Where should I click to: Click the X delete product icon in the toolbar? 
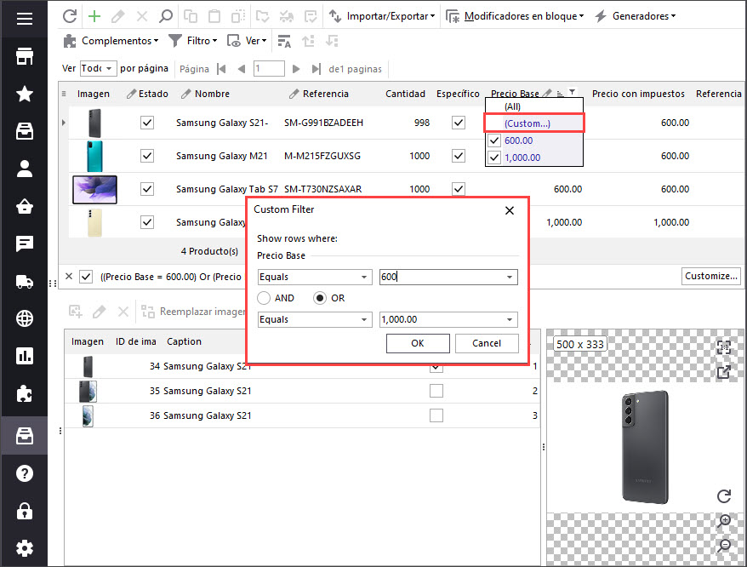pos(141,16)
